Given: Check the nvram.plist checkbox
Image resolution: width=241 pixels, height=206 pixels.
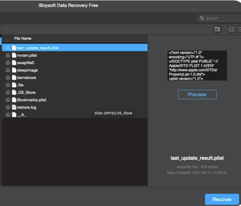Looking at the screenshot, I should click(8, 55).
